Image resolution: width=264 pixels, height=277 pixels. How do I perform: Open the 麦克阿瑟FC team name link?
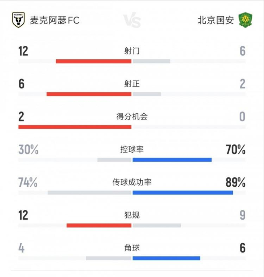pos(55,20)
